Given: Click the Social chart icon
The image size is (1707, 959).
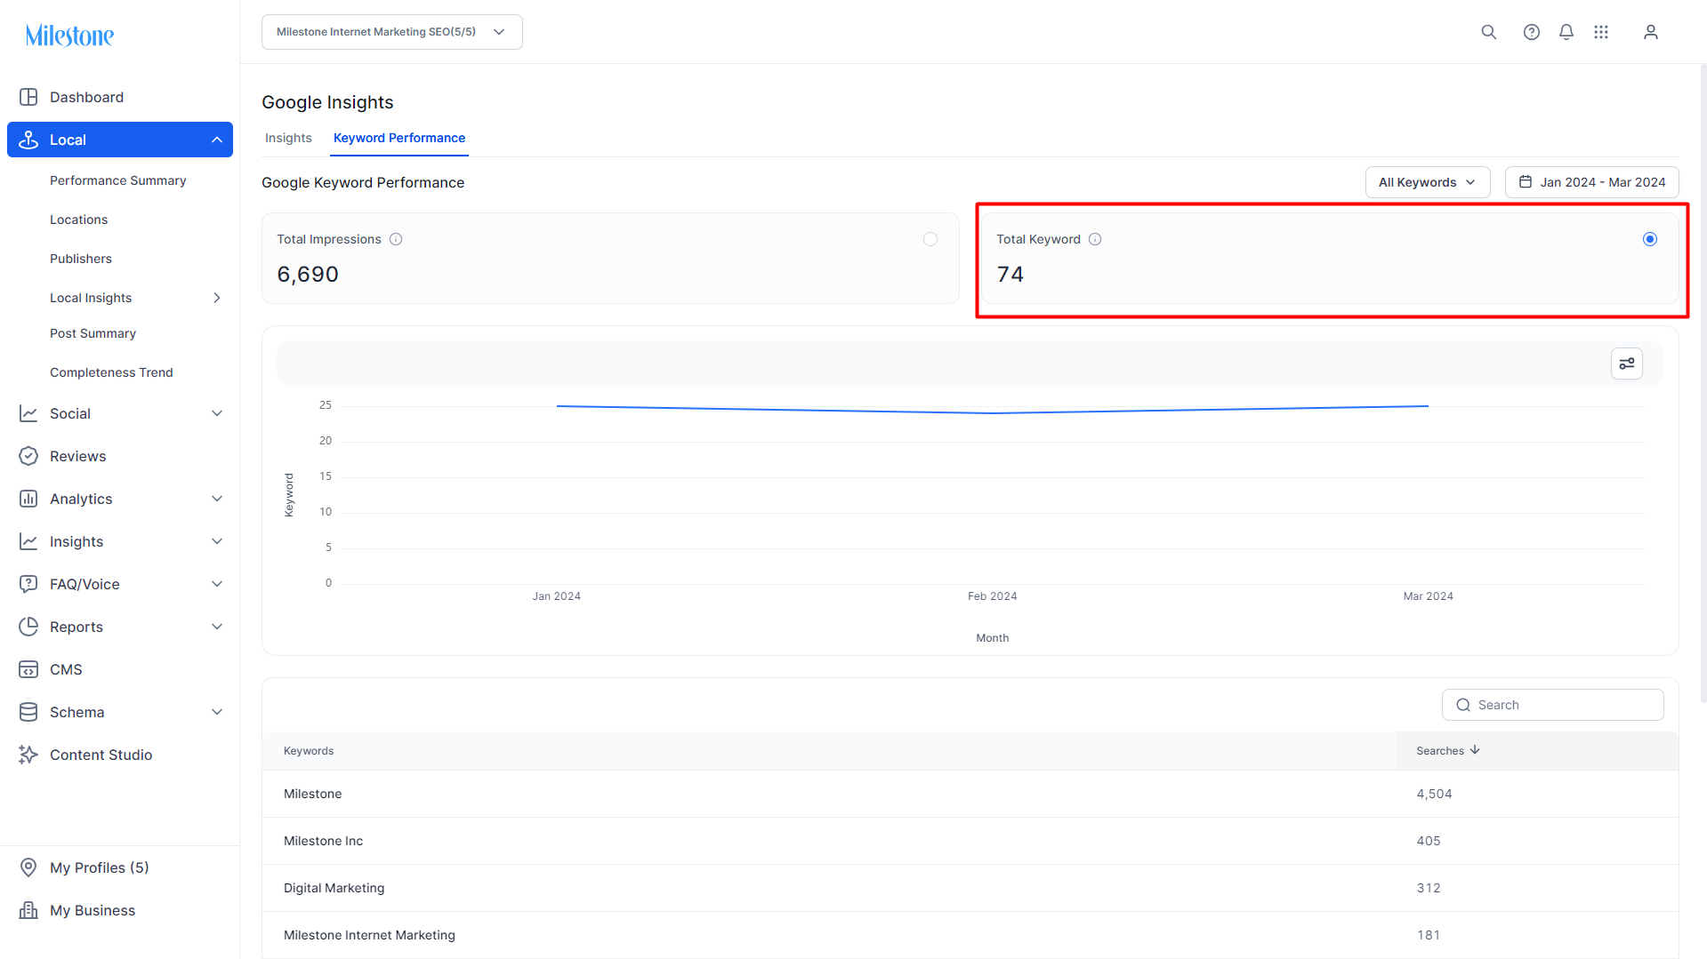Looking at the screenshot, I should coord(28,413).
